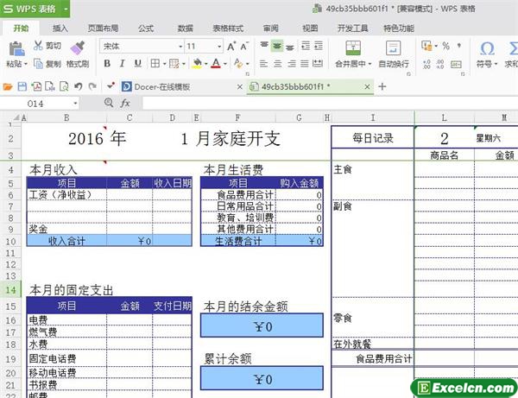Decrease decimal places
This screenshot has width=518, height=398.
[440, 64]
